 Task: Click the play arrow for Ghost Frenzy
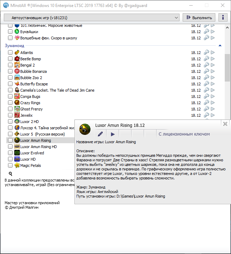point(213,109)
